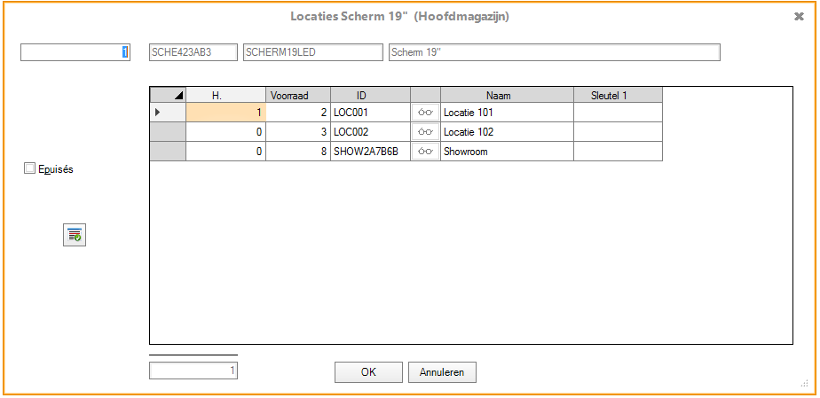Click the SCHERM19LED input field
The image size is (820, 398).
(x=312, y=52)
